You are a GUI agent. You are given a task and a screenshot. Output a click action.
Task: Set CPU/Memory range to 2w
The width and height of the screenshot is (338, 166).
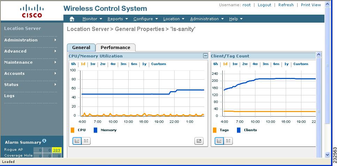click(102, 64)
